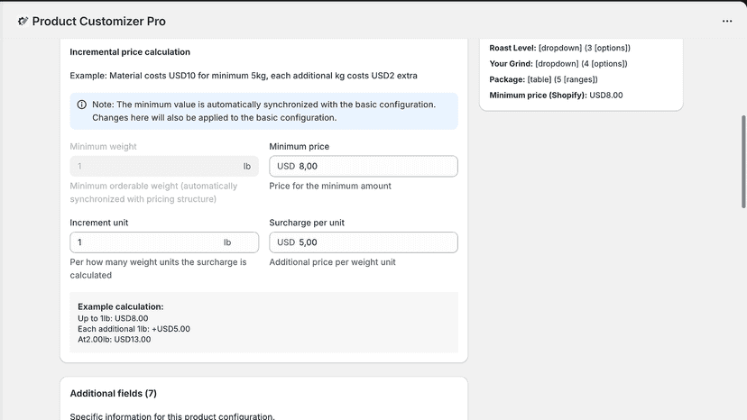Edit the Surcharge per unit field
Screen dimensions: 747x420
point(364,242)
